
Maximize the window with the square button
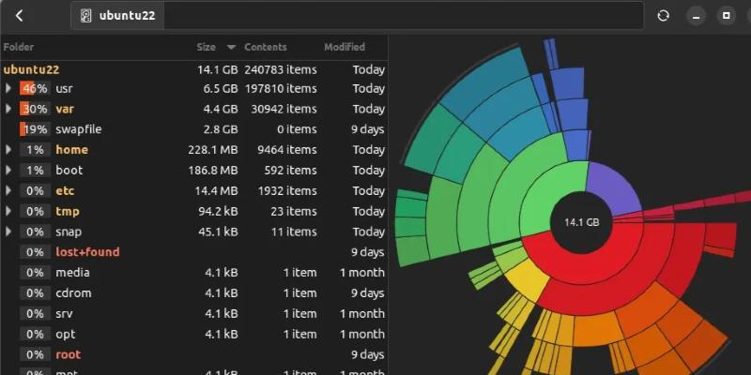point(726,16)
